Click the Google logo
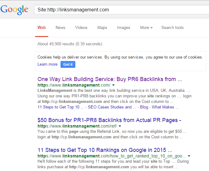This screenshot has width=209, height=171. [x=14, y=10]
